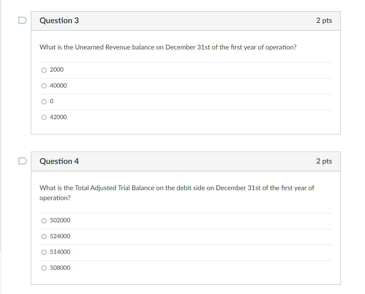Click the Question 4 heading
This screenshot has width=365, height=294.
tap(59, 161)
